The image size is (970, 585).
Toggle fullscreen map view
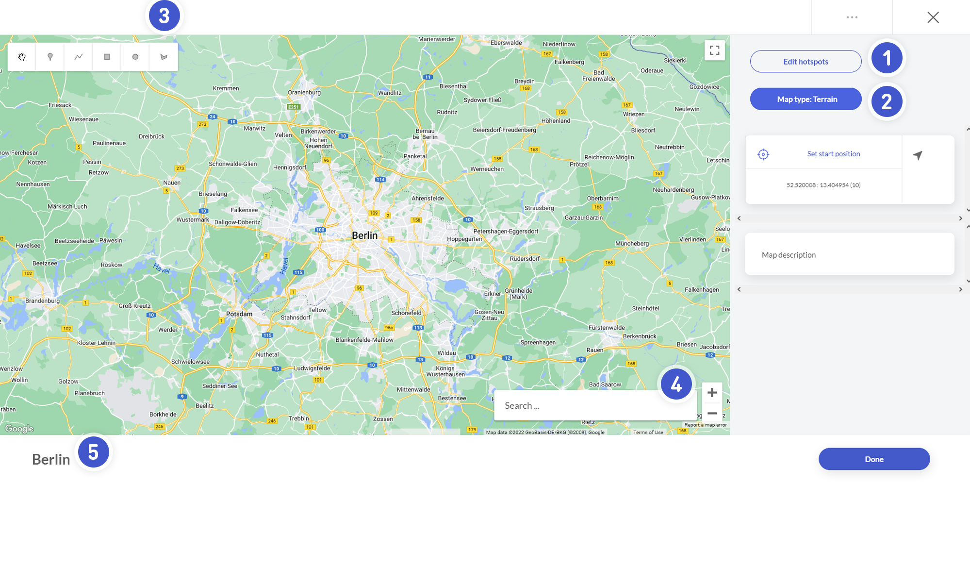(714, 50)
